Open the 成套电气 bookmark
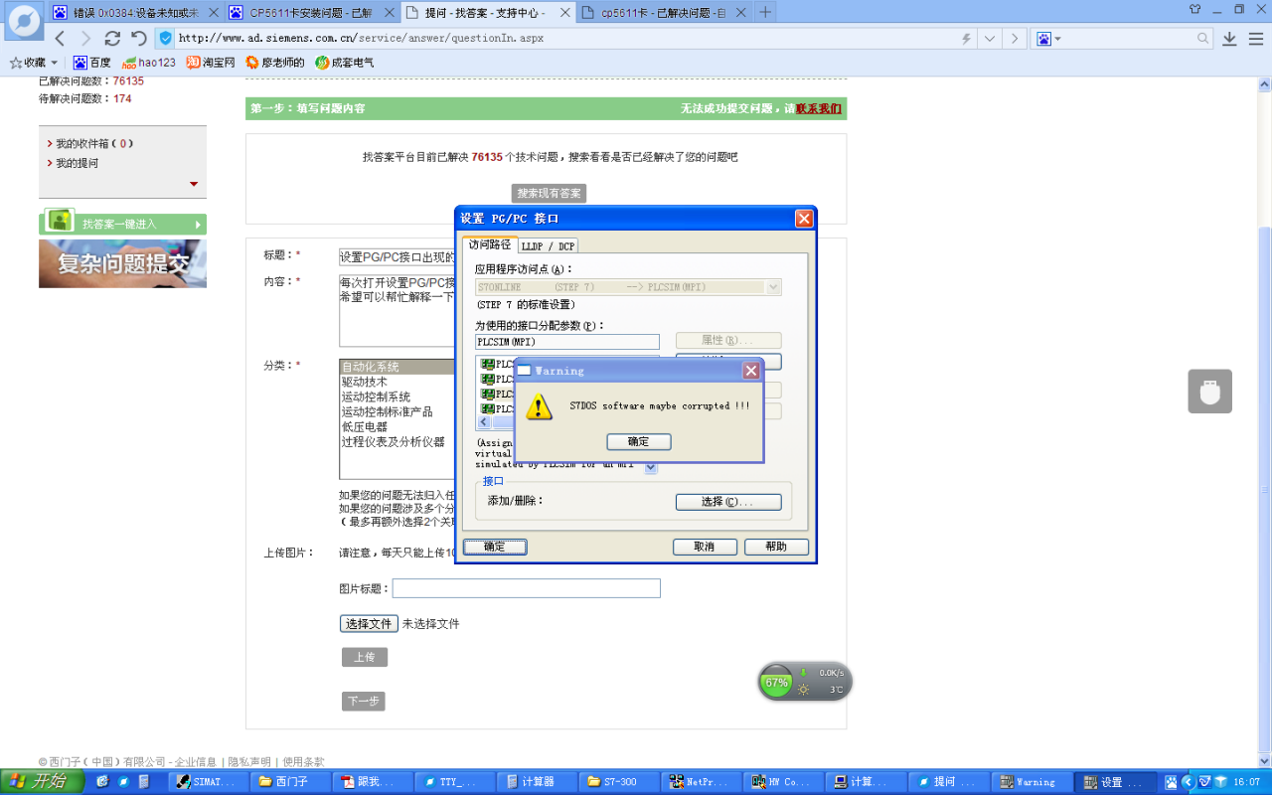 tap(345, 63)
